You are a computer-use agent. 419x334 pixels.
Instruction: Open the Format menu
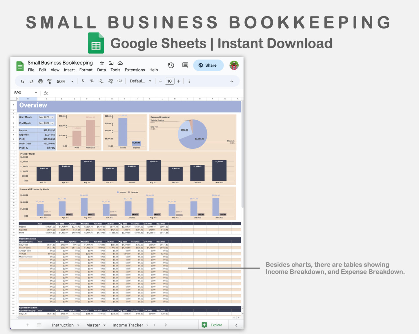coord(86,70)
